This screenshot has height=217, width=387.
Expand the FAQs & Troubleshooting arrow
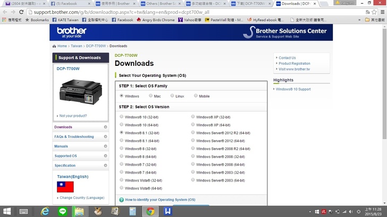pos(105,137)
